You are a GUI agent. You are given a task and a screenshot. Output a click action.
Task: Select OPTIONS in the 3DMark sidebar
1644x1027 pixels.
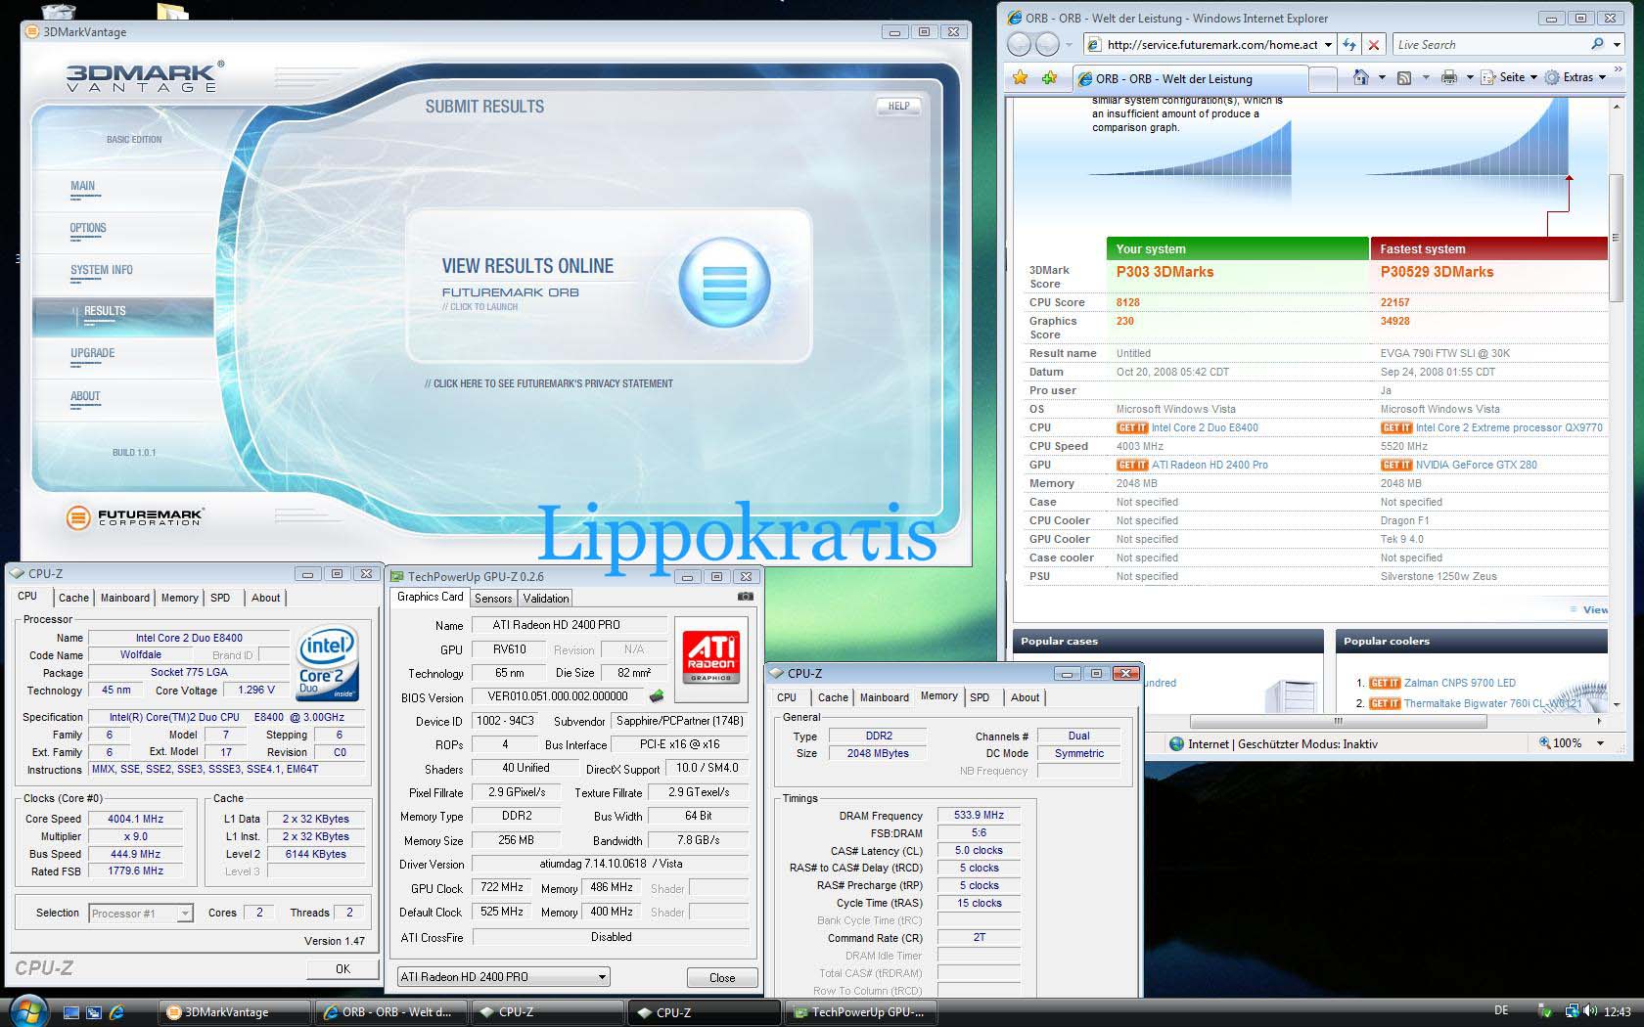coord(88,228)
